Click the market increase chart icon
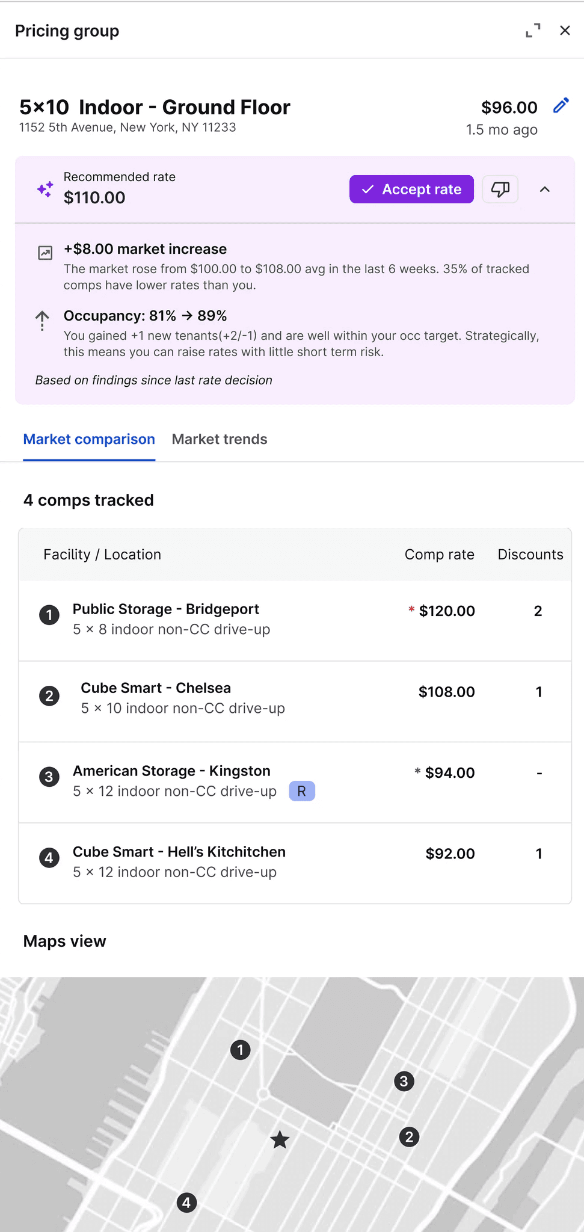Screen dimensions: 584x1232 45,253
